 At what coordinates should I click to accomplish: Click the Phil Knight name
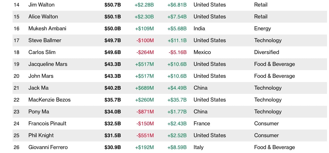tap(41, 135)
